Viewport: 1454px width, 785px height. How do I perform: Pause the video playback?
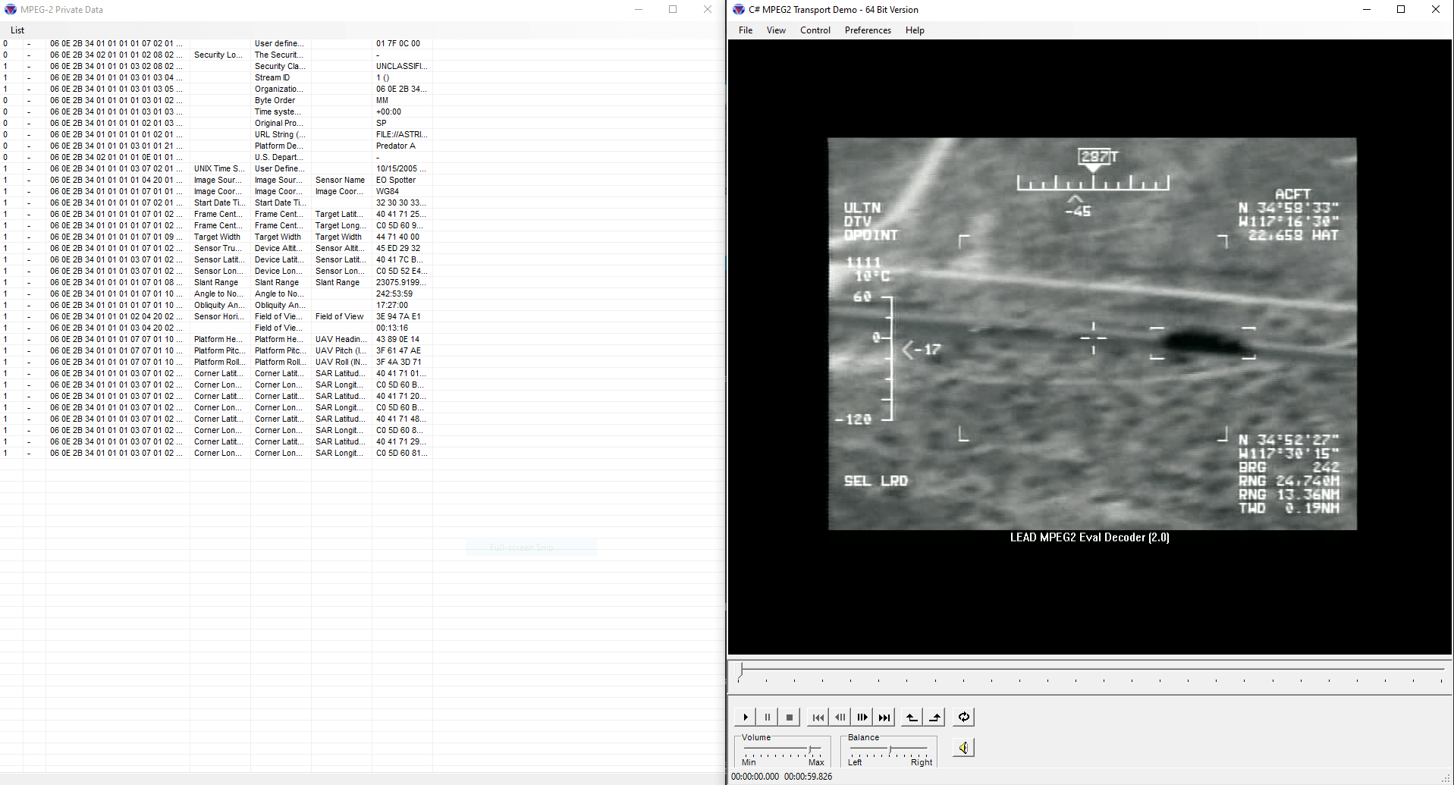pos(767,717)
